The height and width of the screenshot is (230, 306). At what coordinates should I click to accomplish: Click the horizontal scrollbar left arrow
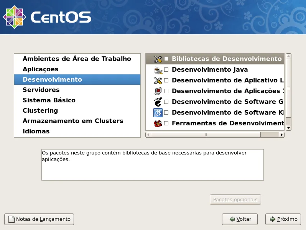tap(148, 135)
